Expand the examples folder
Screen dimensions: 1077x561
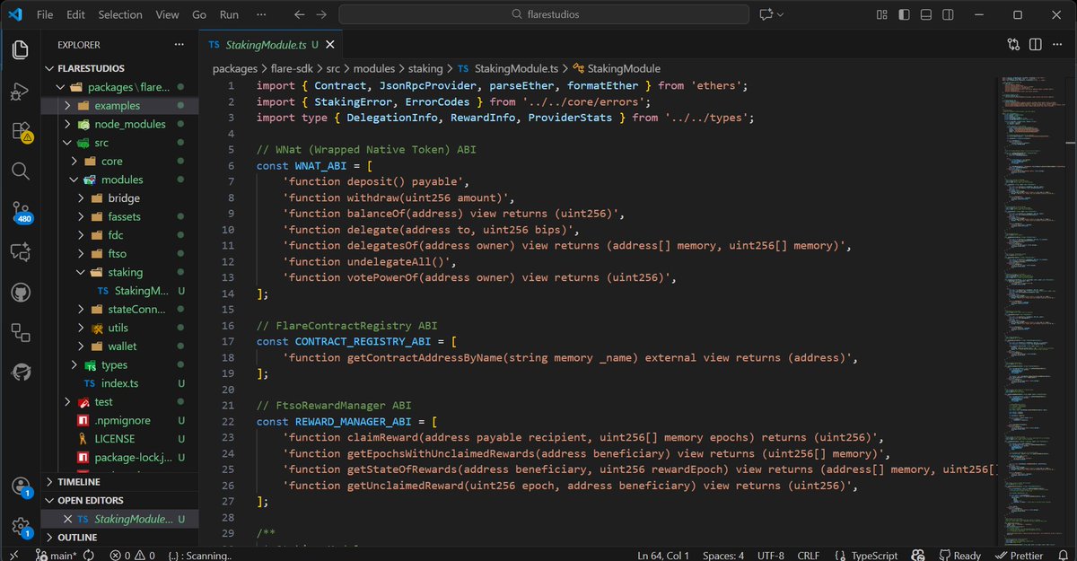pyautogui.click(x=120, y=105)
